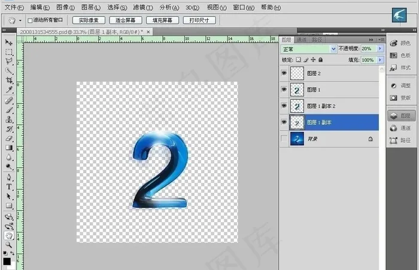Select the Rectangular Marquee tool
Image resolution: width=419 pixels, height=270 pixels.
tap(9, 52)
